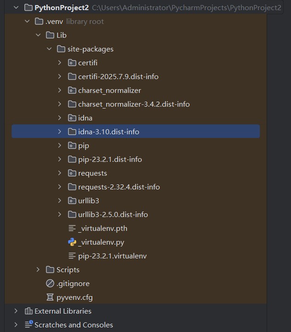The image size is (291, 332).
Task: Expand the charset_normalizer package arrow
Action: (x=60, y=91)
